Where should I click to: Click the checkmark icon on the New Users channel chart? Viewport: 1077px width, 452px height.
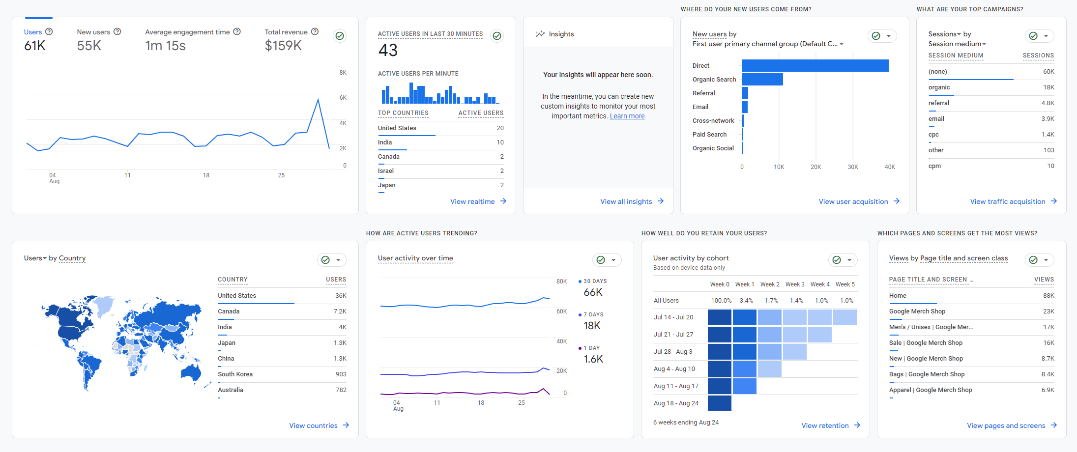click(876, 35)
